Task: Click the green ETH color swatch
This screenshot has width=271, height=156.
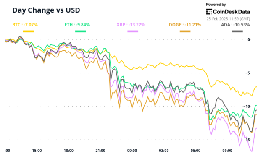Action: click(81, 31)
